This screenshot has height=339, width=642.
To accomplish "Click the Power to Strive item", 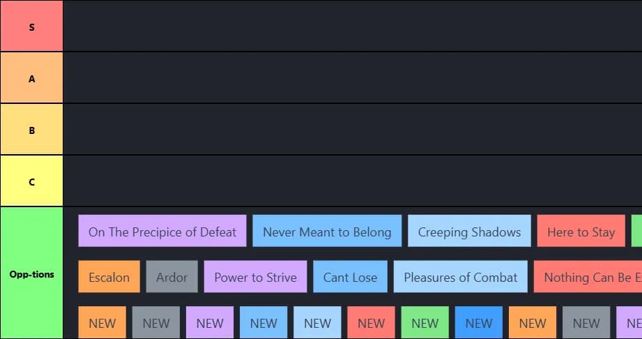I will [255, 277].
